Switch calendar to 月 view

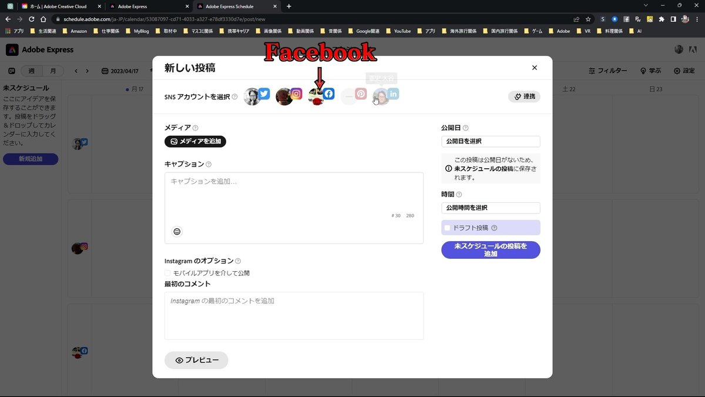(53, 71)
